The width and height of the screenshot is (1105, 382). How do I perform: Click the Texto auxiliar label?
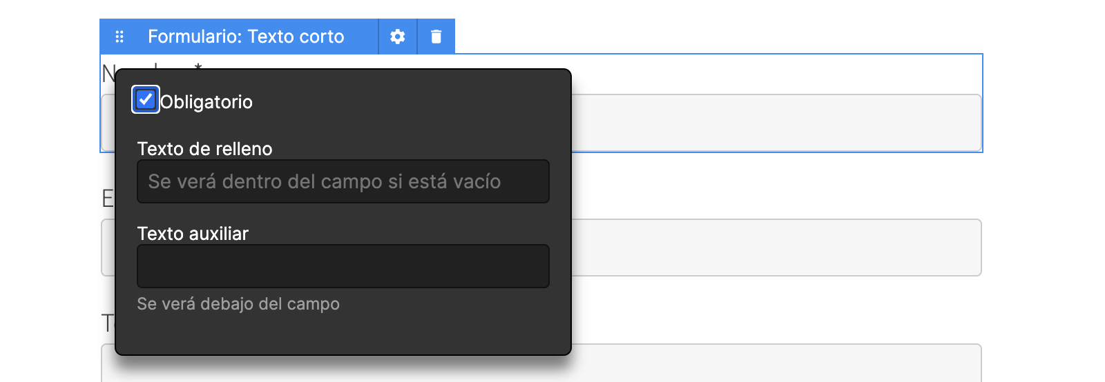point(193,234)
